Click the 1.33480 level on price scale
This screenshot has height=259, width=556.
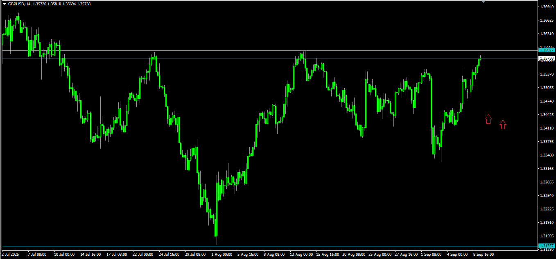547,155
